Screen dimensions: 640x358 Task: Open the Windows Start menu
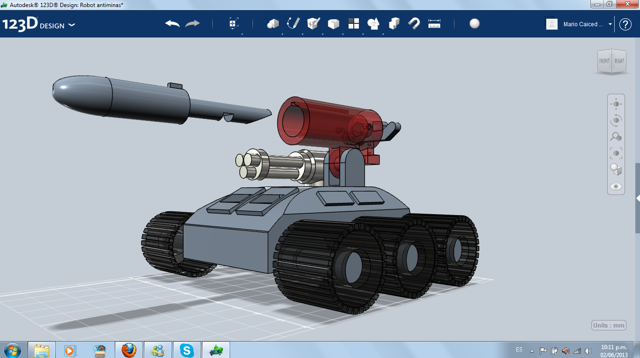click(x=12, y=350)
